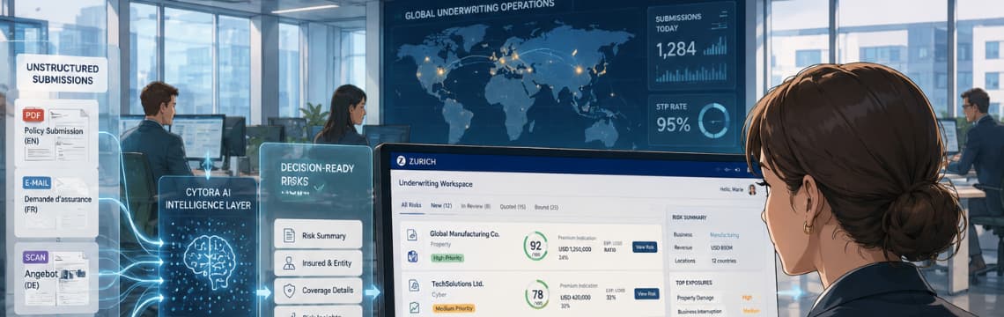The height and width of the screenshot is (317, 1004).
Task: Click the USD 1,250,000 premium value
Action: (x=574, y=249)
